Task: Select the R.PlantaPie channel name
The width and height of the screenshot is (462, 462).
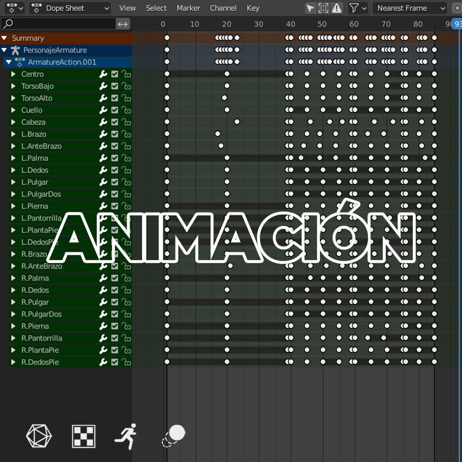Action: (40, 350)
